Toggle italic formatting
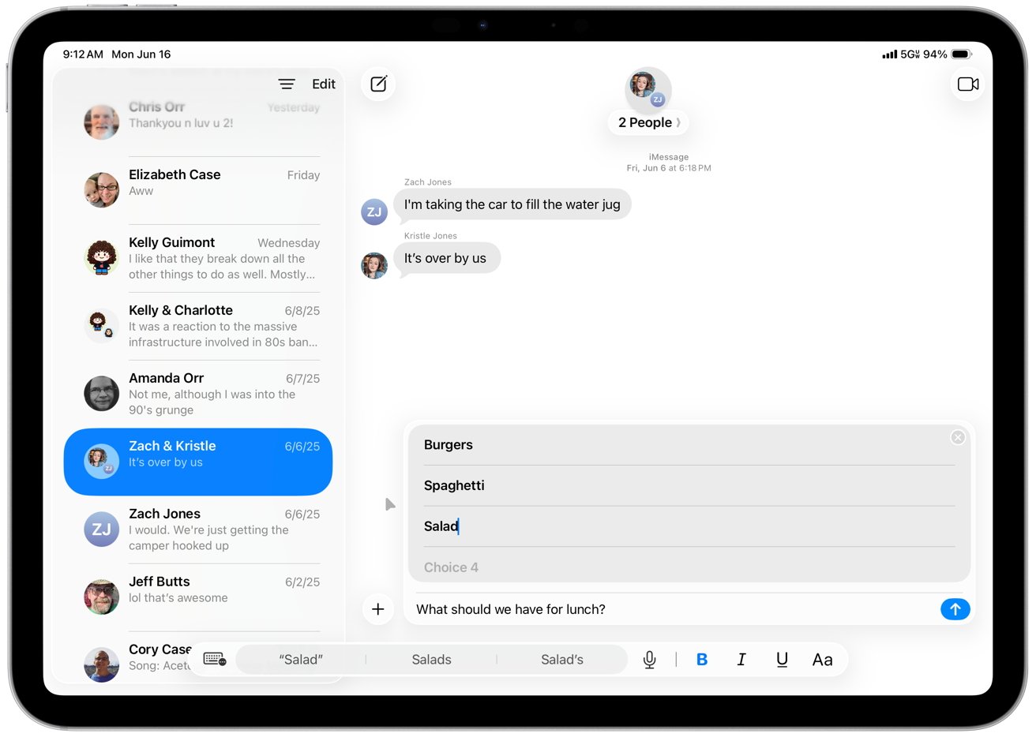The image size is (1036, 737). click(741, 660)
